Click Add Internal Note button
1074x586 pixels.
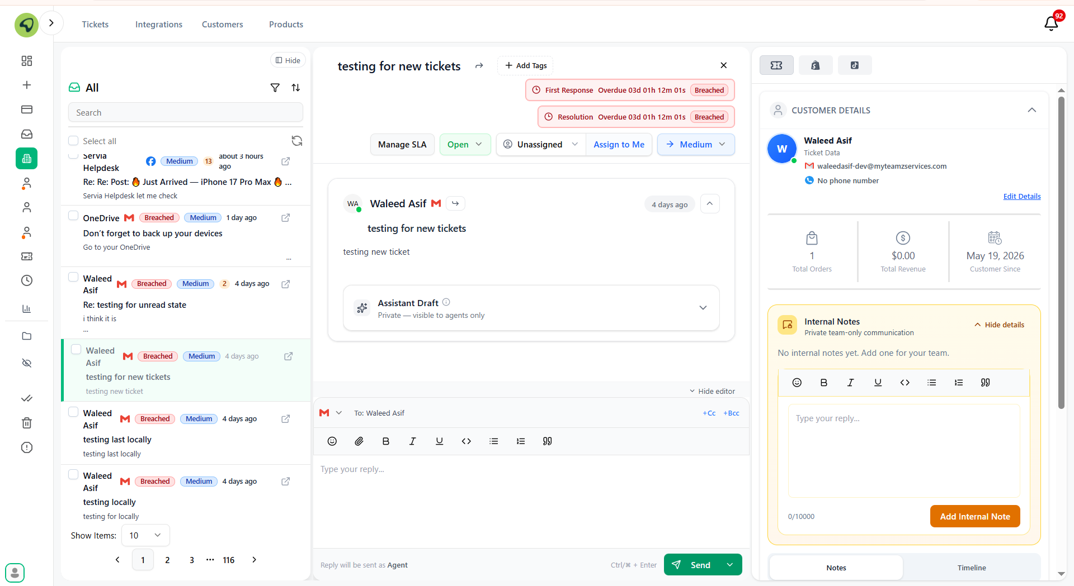(975, 516)
